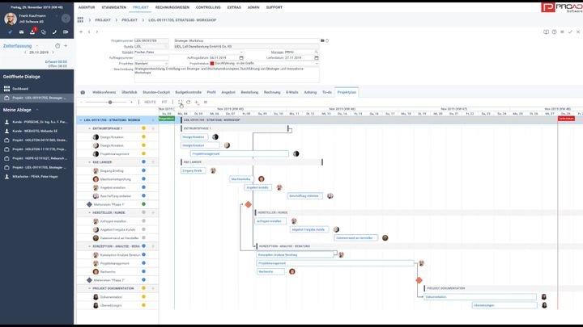The height and width of the screenshot is (327, 583).
Task: Switch to the Budgetkontrolle tab
Action: [188, 93]
